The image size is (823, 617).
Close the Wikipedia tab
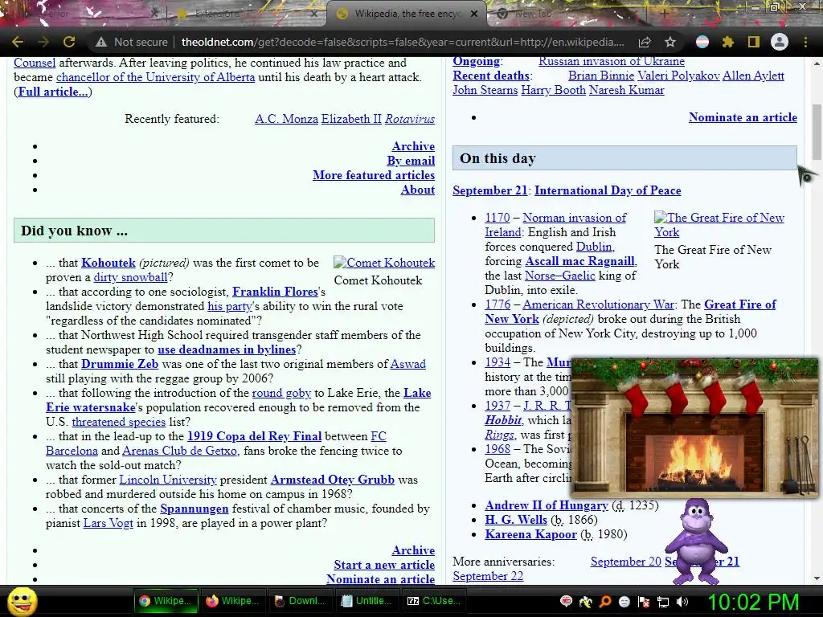(474, 14)
